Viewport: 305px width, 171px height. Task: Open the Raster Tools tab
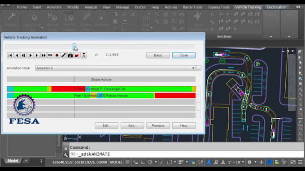click(192, 7)
